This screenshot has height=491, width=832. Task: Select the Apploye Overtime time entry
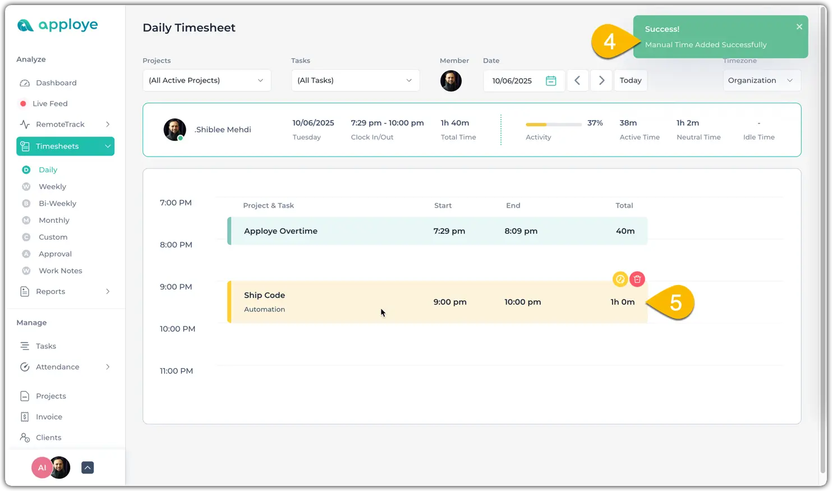(438, 231)
